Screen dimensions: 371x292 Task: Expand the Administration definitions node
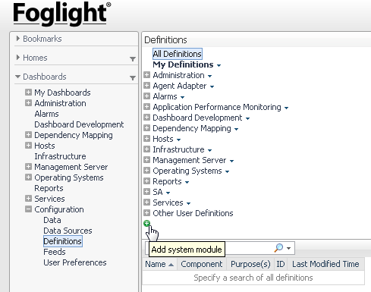coord(146,75)
